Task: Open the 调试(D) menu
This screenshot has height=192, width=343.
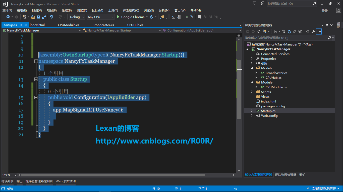Action: click(82, 10)
